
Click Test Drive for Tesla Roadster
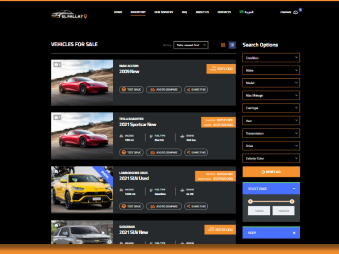(131, 152)
